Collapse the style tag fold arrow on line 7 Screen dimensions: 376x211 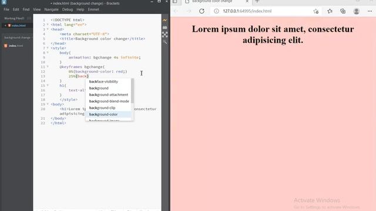coord(48,48)
